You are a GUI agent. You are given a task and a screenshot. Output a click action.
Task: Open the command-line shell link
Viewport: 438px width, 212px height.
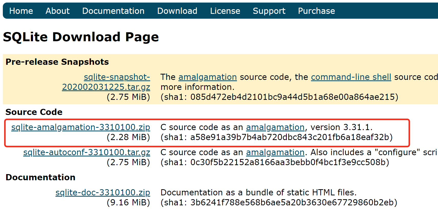(x=351, y=77)
